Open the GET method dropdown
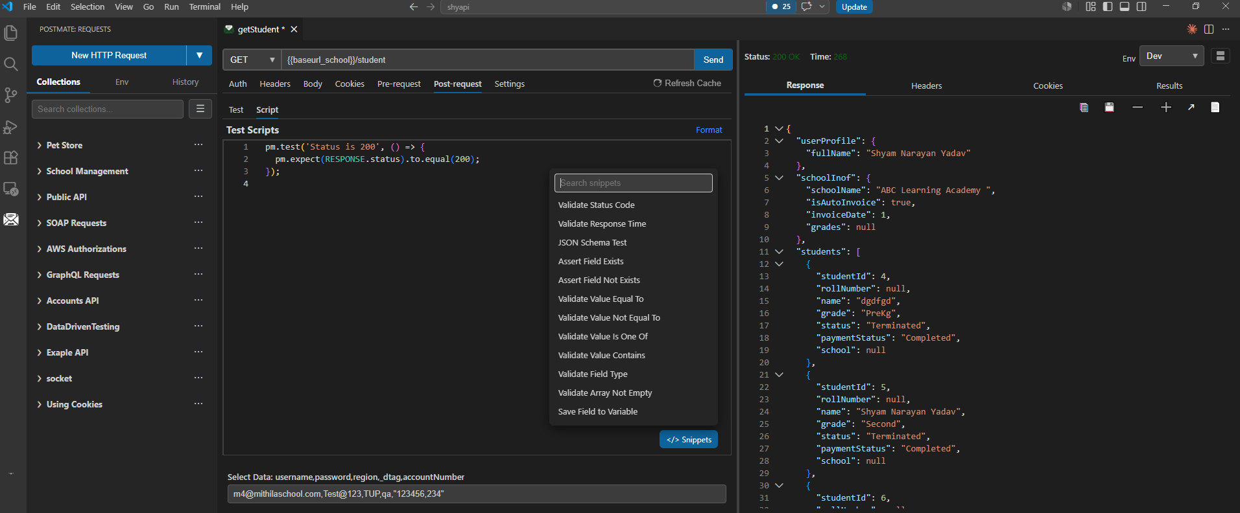Viewport: 1240px width, 513px height. coord(252,60)
